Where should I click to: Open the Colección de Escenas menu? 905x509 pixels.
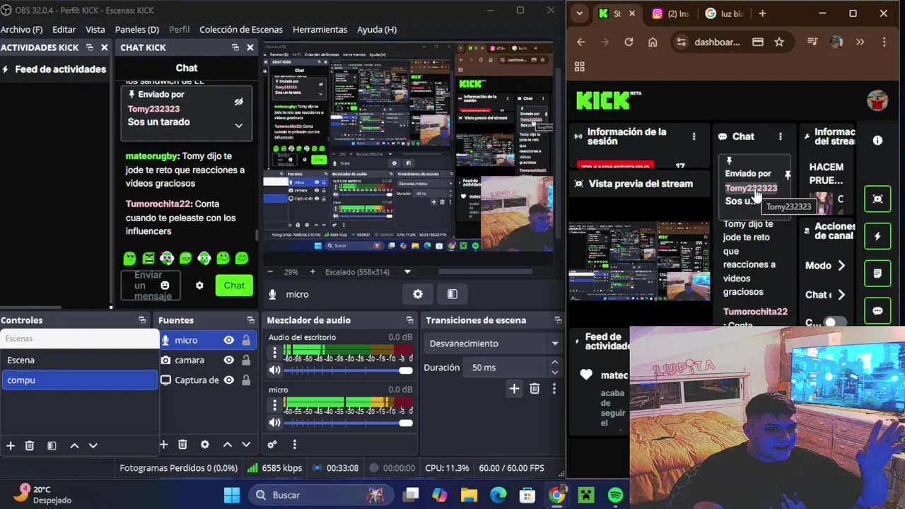point(240,30)
